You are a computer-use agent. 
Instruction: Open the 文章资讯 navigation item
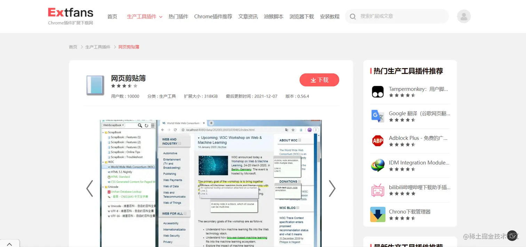pos(248,17)
